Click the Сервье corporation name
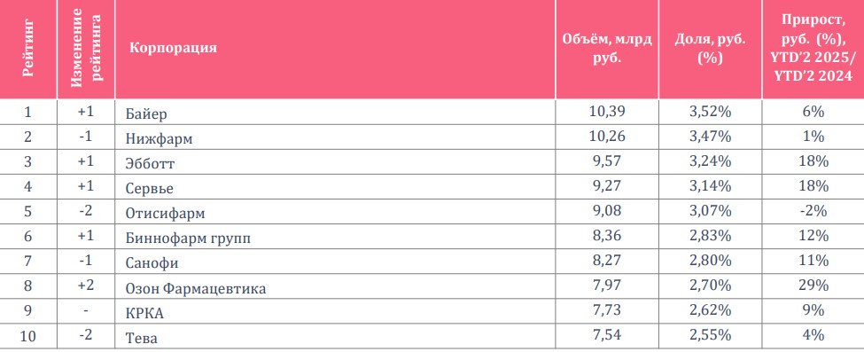864x352 pixels. [x=150, y=189]
